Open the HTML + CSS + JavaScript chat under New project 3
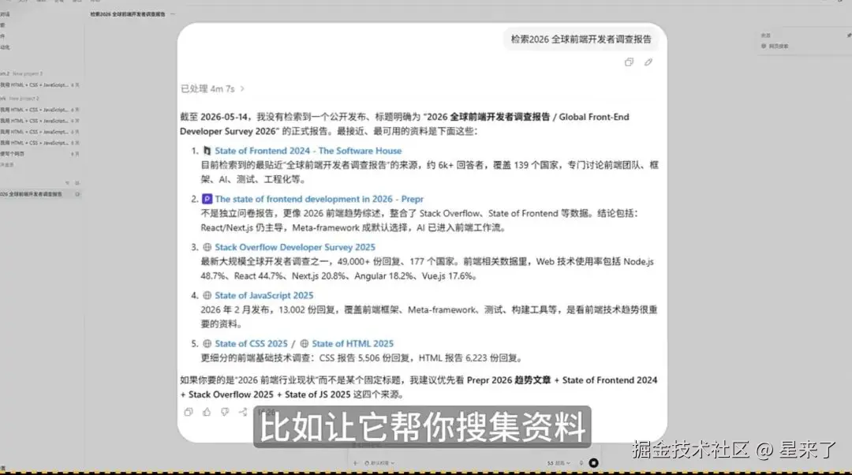Image resolution: width=852 pixels, height=475 pixels. 40,85
